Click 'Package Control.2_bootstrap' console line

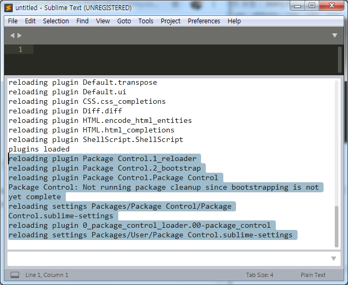[x=105, y=168]
